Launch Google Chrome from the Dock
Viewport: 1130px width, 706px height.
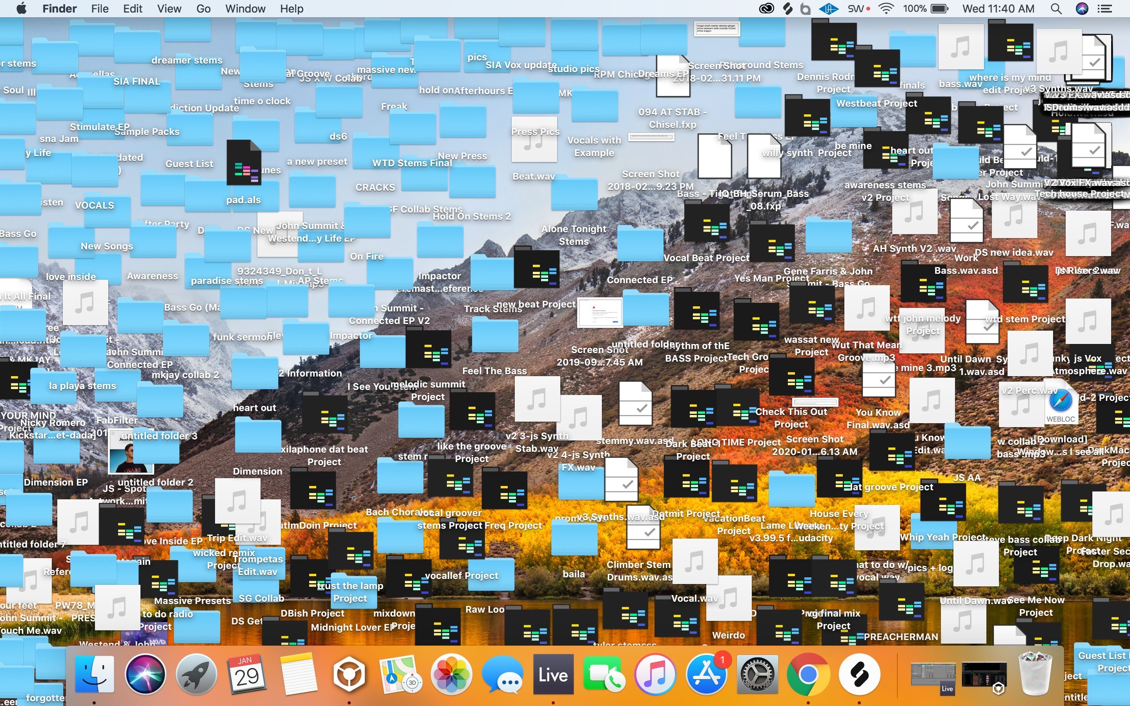tap(808, 674)
